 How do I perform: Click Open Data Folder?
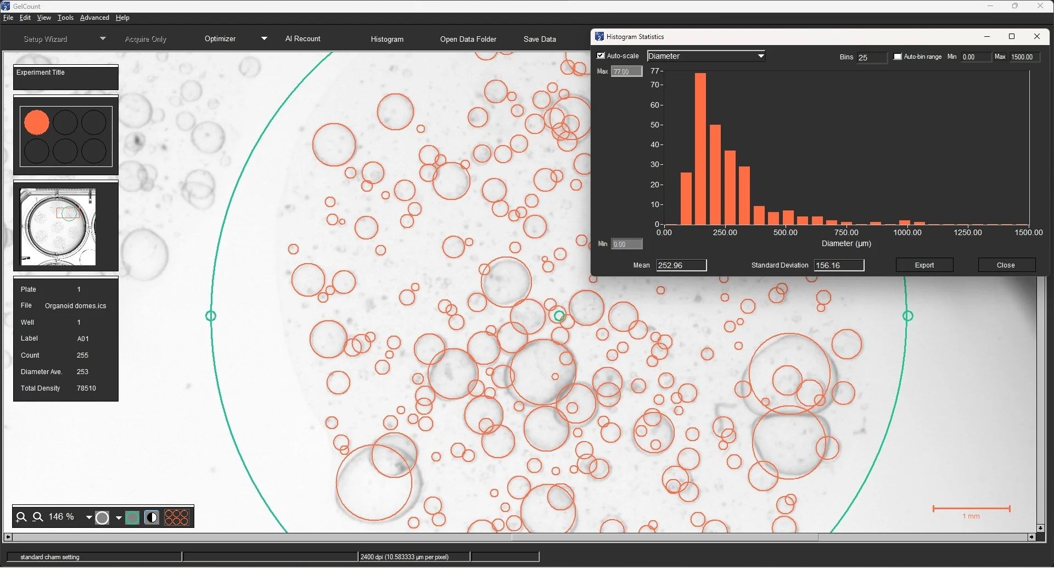tap(468, 39)
